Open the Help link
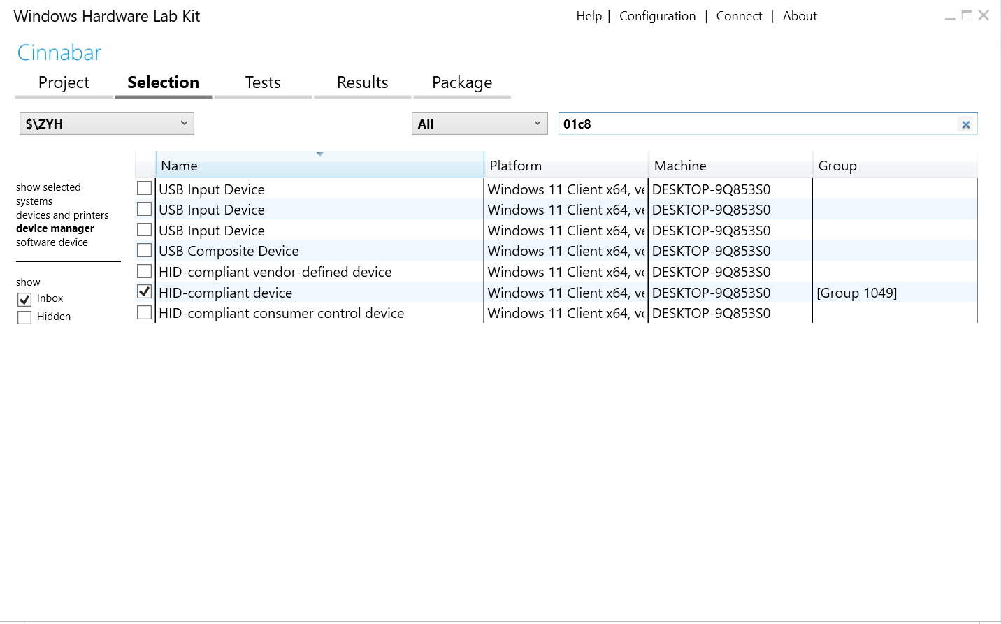This screenshot has width=1001, height=624. pos(589,16)
